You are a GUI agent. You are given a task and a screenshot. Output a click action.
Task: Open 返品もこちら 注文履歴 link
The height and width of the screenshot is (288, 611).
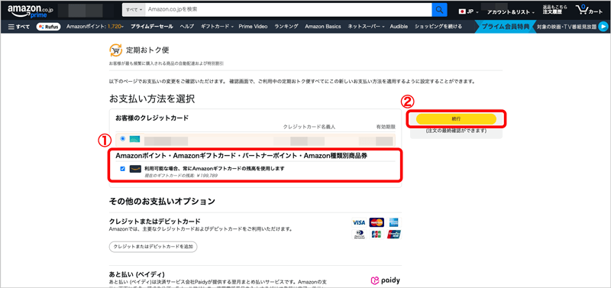coord(555,10)
